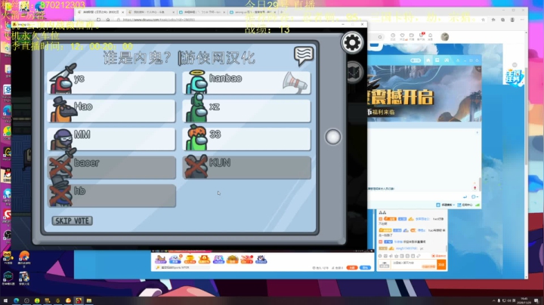Click the megaphone icon on hanbao's row
This screenshot has width=544, height=305.
tap(295, 82)
